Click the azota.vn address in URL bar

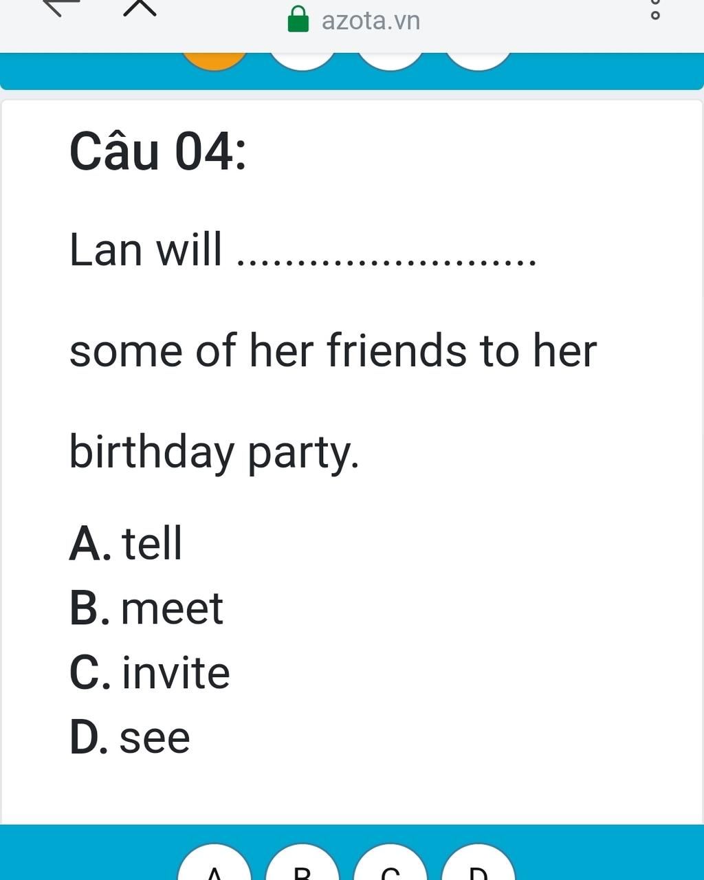pyautogui.click(x=371, y=21)
